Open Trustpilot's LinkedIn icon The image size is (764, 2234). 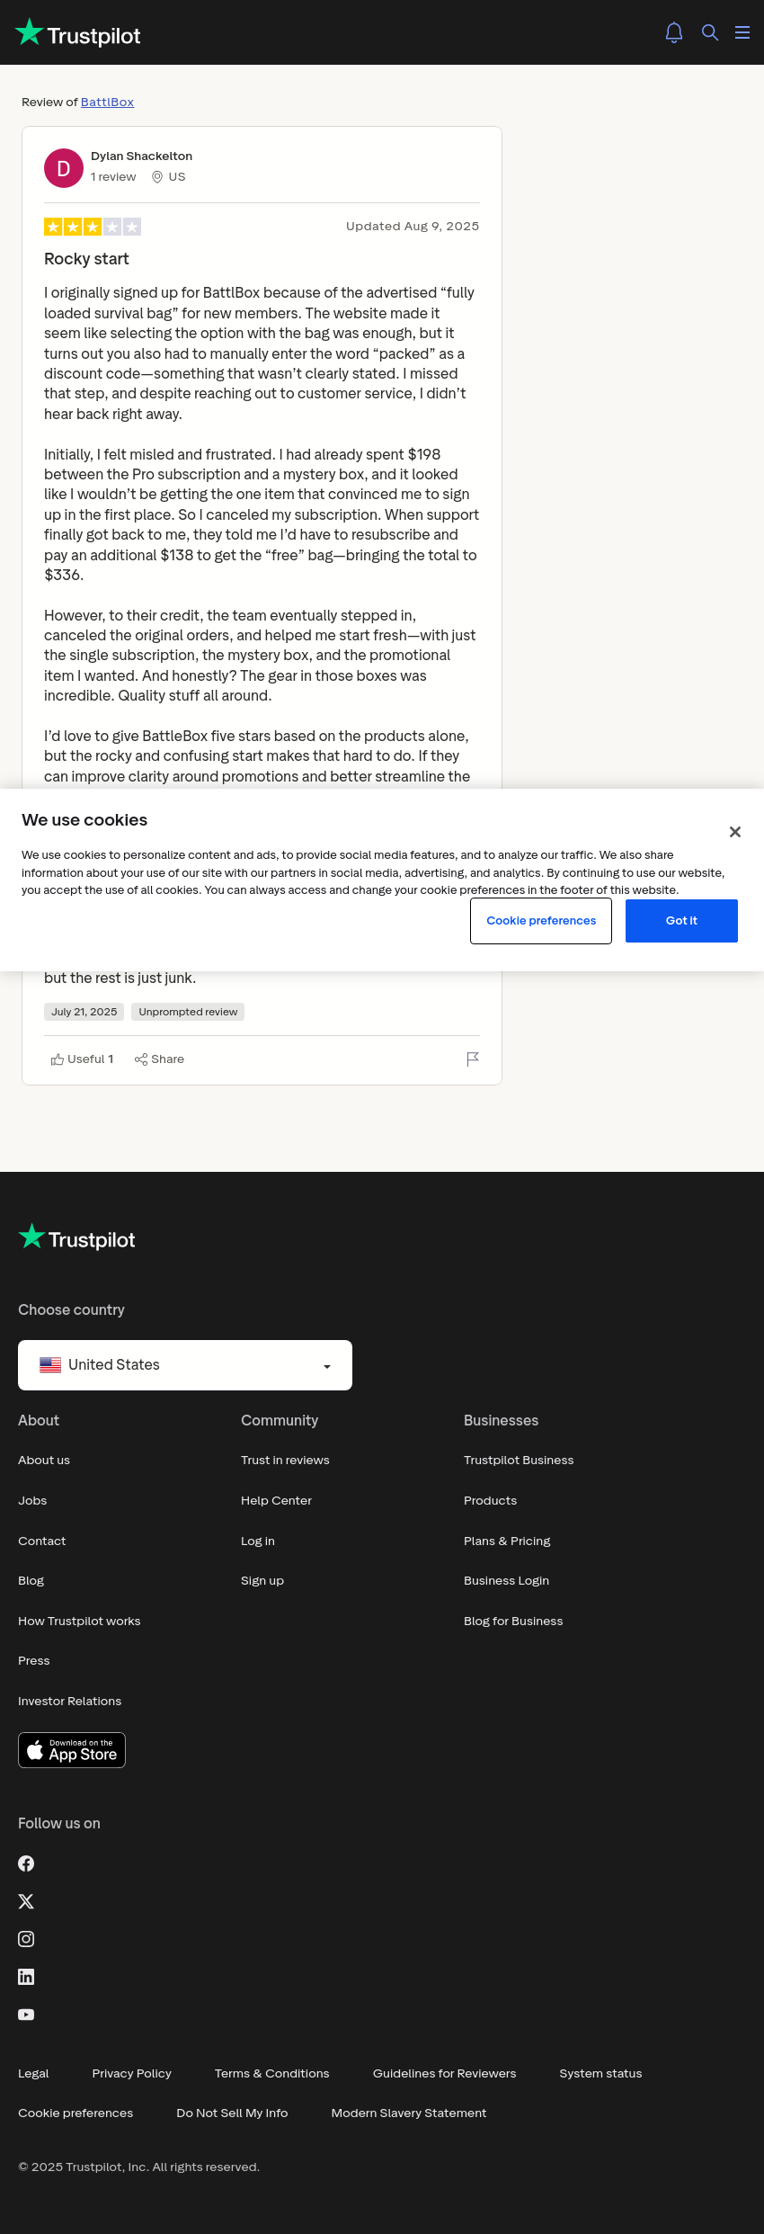(26, 1977)
